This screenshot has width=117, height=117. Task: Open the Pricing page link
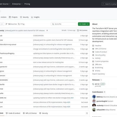[27, 4]
